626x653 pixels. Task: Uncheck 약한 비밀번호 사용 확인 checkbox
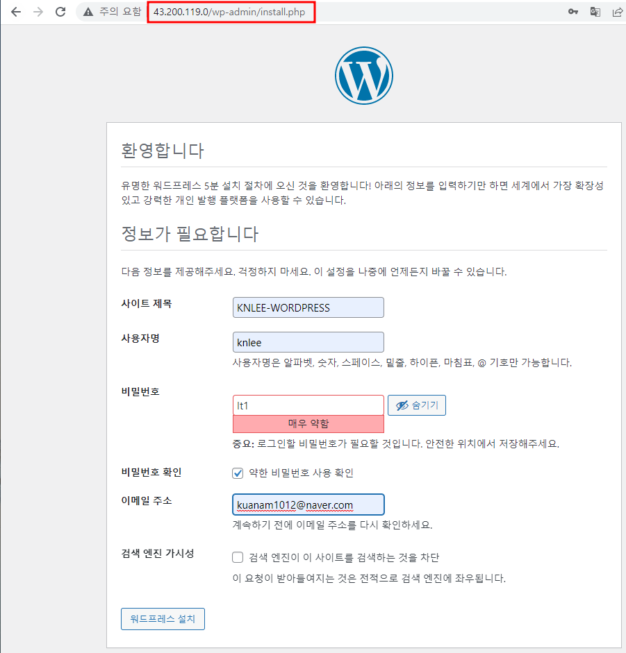(238, 473)
